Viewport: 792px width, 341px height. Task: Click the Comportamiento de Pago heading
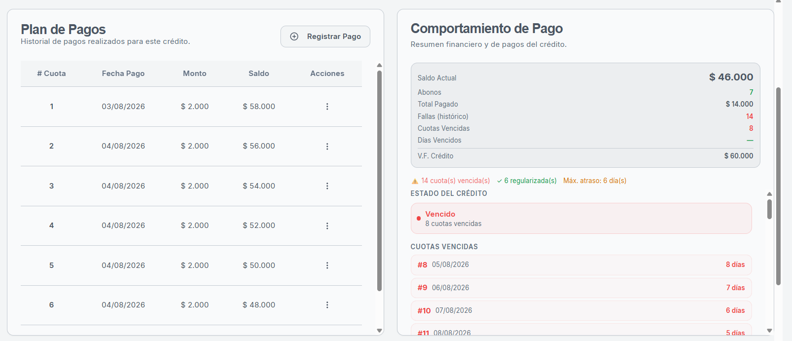point(487,29)
